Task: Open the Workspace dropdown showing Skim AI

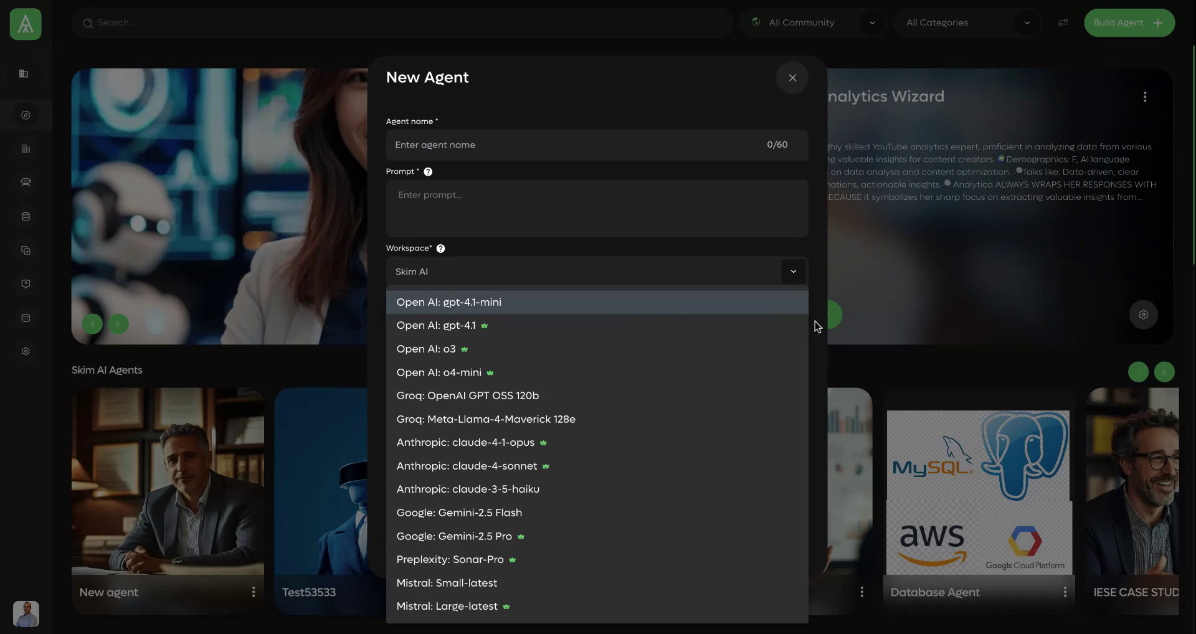Action: (x=793, y=272)
